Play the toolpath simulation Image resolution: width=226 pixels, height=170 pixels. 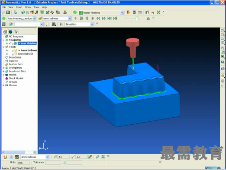pyautogui.click(x=76, y=19)
